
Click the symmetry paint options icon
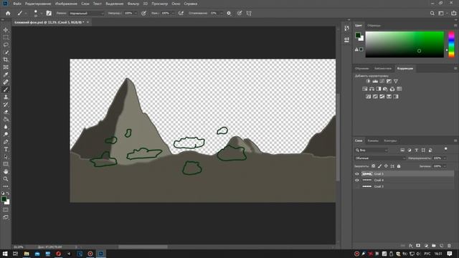pos(249,13)
